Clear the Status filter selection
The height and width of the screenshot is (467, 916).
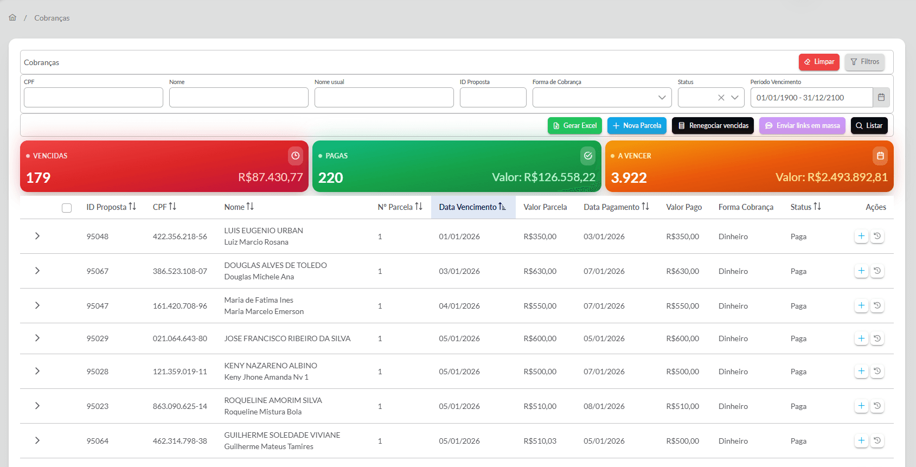click(x=721, y=98)
